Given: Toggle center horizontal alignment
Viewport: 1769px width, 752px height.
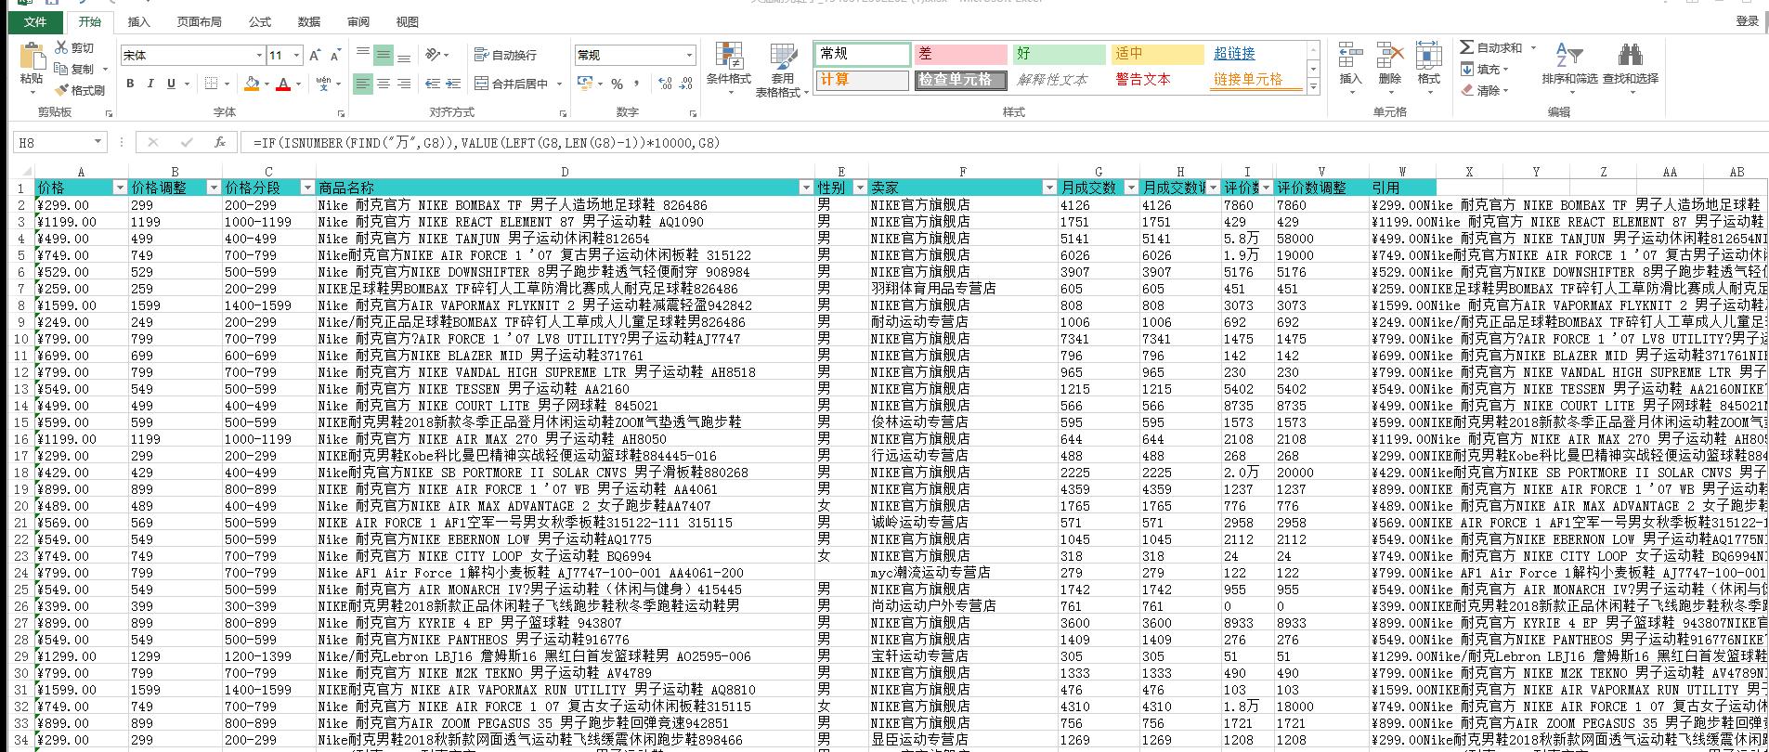Looking at the screenshot, I should [x=384, y=84].
